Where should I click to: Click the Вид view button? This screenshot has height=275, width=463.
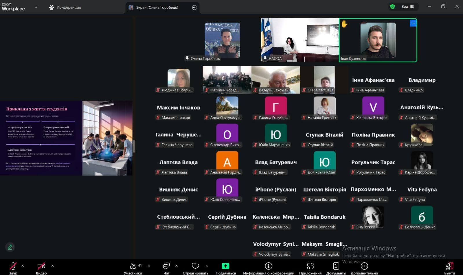407,6
